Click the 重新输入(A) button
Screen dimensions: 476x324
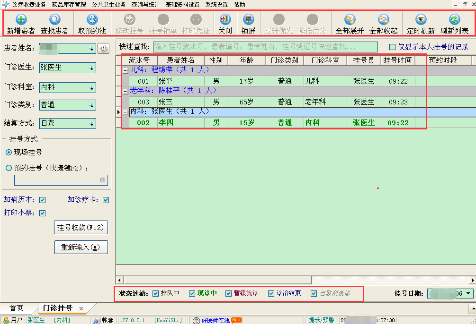coord(81,247)
